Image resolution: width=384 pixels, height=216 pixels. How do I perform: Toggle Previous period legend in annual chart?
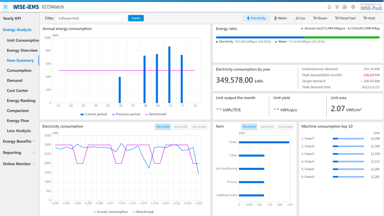[x=126, y=114]
